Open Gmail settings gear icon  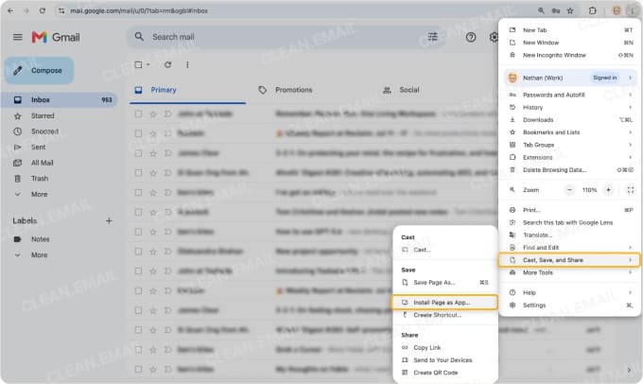[494, 37]
